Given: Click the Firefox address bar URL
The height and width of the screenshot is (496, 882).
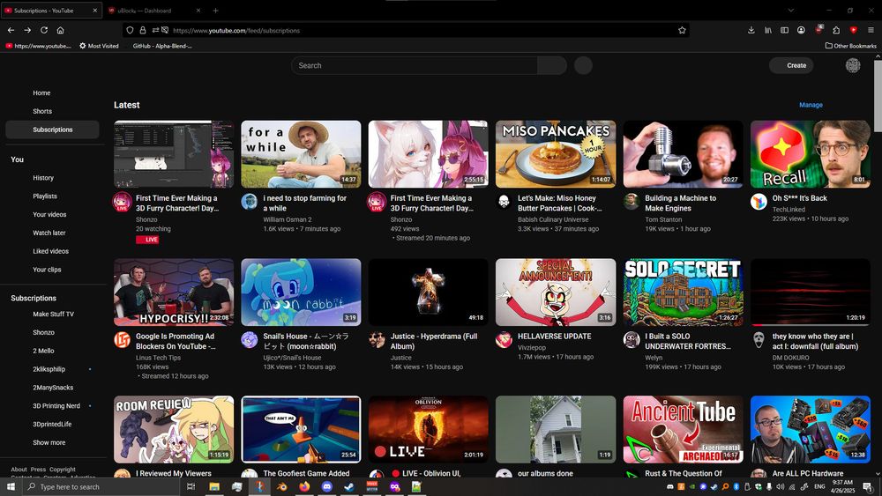Looking at the screenshot, I should pyautogui.click(x=236, y=31).
